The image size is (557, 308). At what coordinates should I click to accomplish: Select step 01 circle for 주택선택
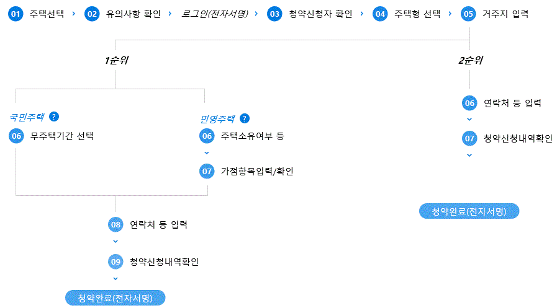[16, 14]
